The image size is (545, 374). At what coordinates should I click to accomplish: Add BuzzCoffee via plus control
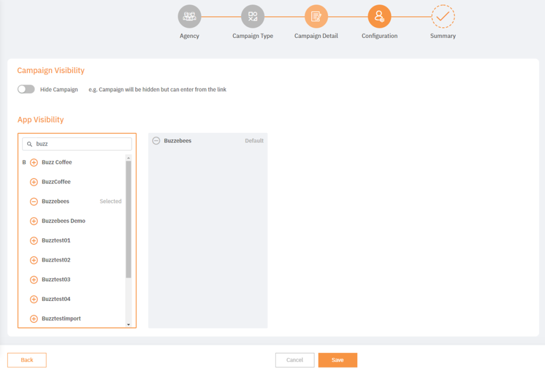[x=33, y=182]
